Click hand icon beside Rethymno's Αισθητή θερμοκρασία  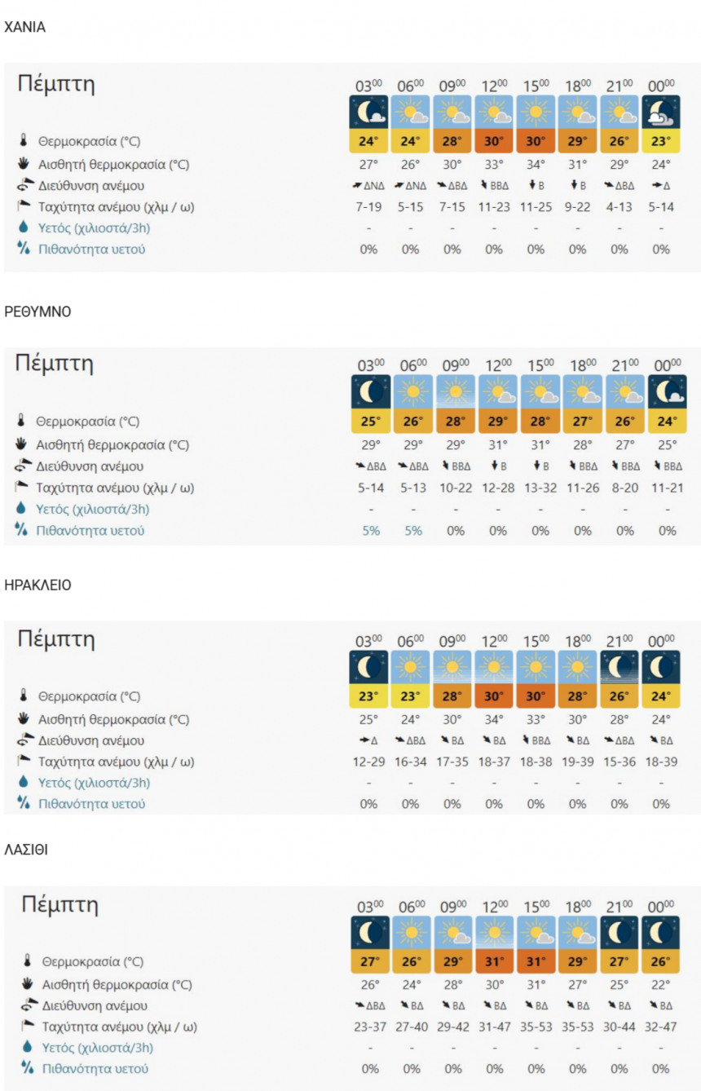point(23,445)
